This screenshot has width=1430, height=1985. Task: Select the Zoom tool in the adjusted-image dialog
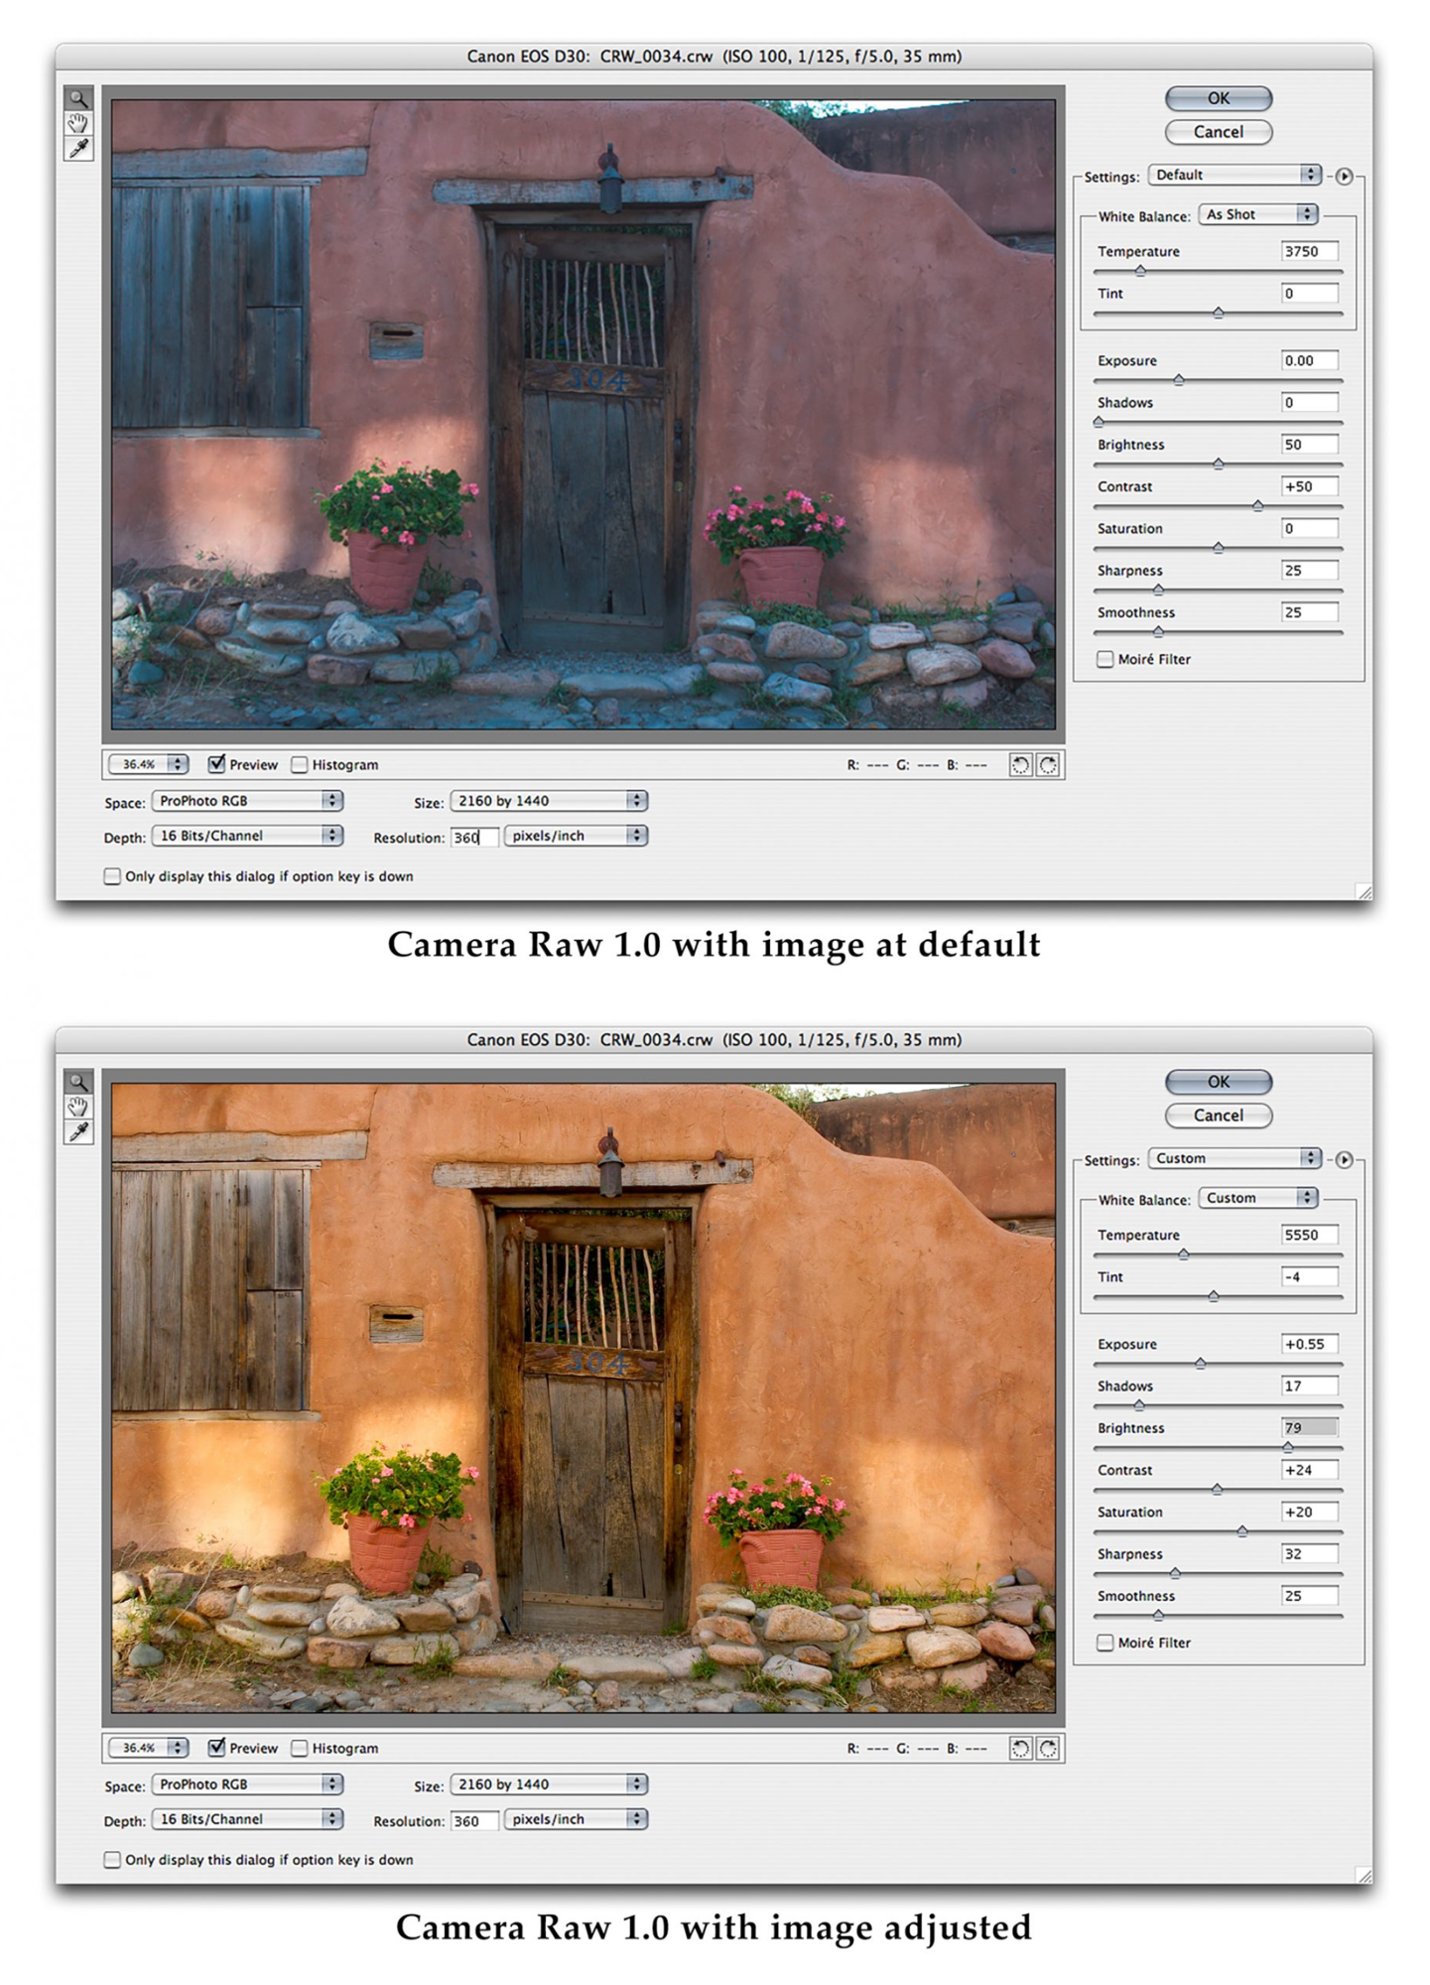(x=78, y=1082)
